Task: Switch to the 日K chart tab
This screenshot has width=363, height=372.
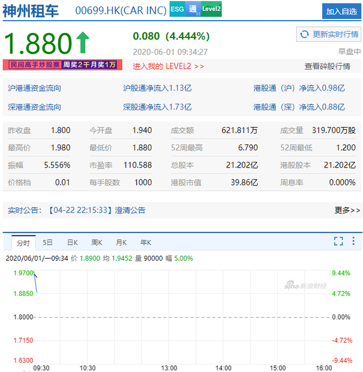Action: click(x=73, y=242)
